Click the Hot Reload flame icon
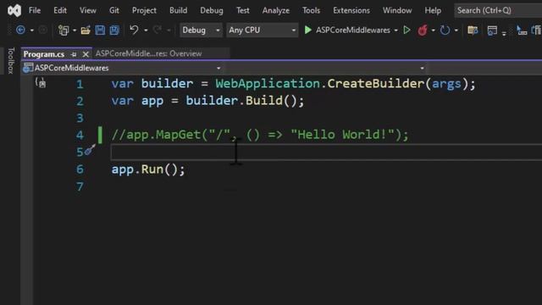The height and width of the screenshot is (305, 542). [423, 30]
